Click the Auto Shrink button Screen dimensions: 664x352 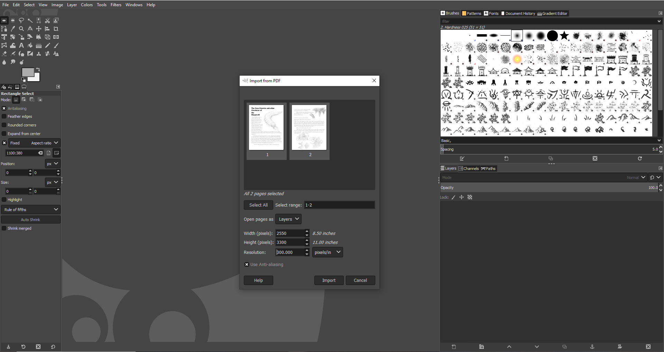tap(31, 220)
